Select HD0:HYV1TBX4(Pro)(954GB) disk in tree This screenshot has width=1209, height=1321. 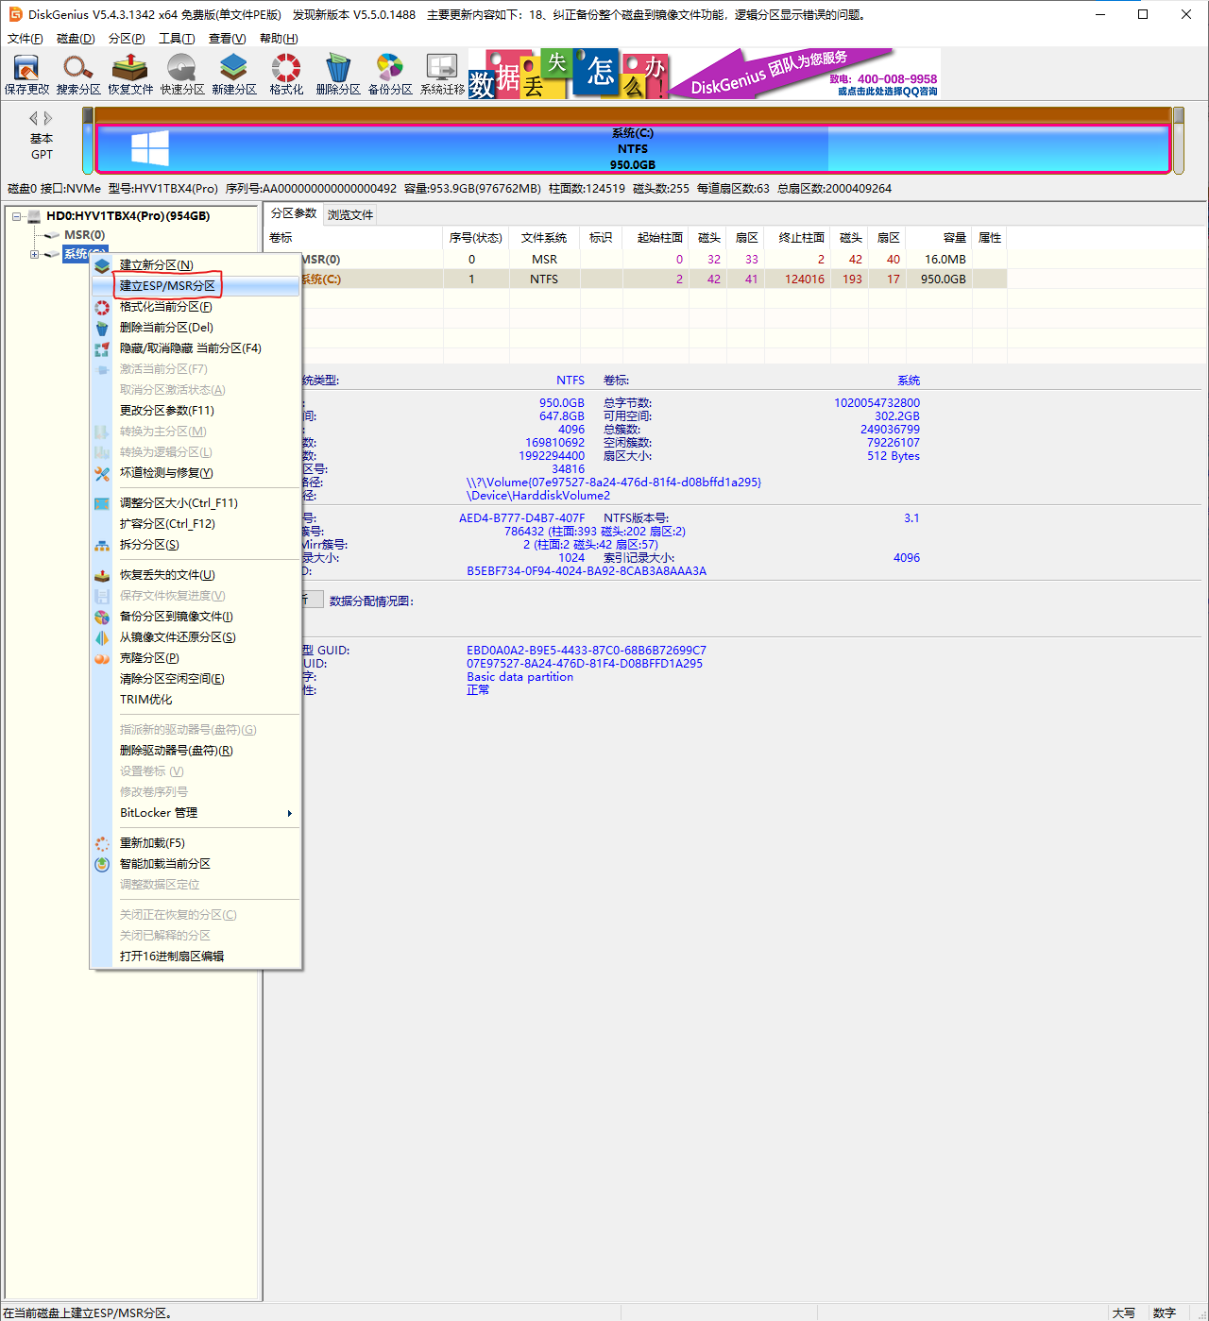(128, 216)
